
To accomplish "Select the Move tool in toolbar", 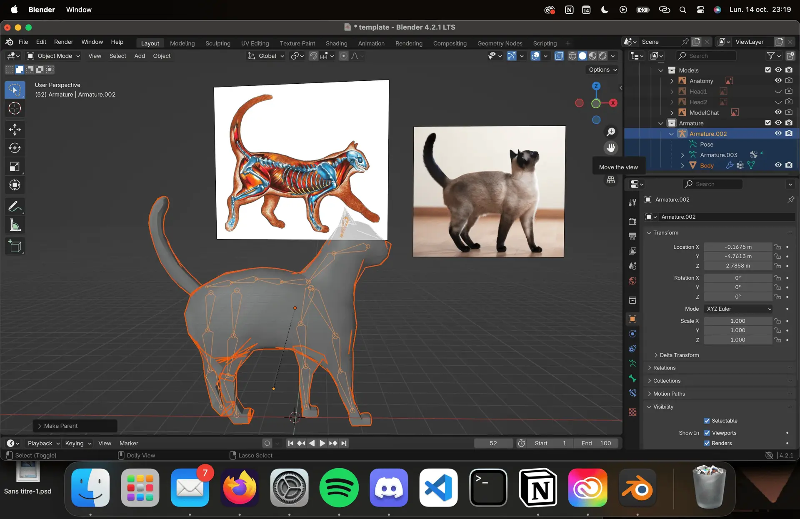I will pos(15,130).
